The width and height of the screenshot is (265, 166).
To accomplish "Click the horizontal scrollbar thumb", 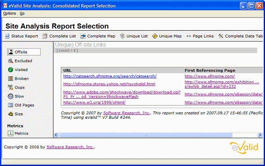I will (145, 135).
